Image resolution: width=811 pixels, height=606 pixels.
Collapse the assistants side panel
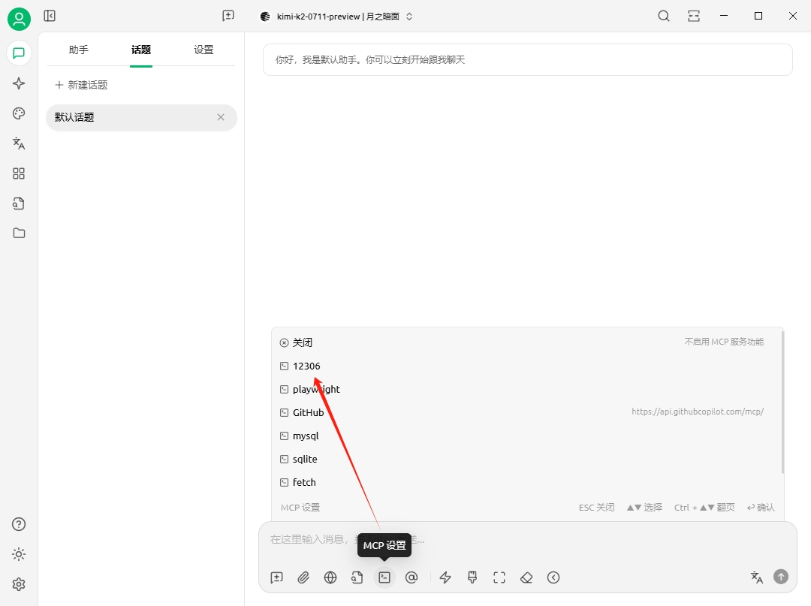pyautogui.click(x=50, y=16)
